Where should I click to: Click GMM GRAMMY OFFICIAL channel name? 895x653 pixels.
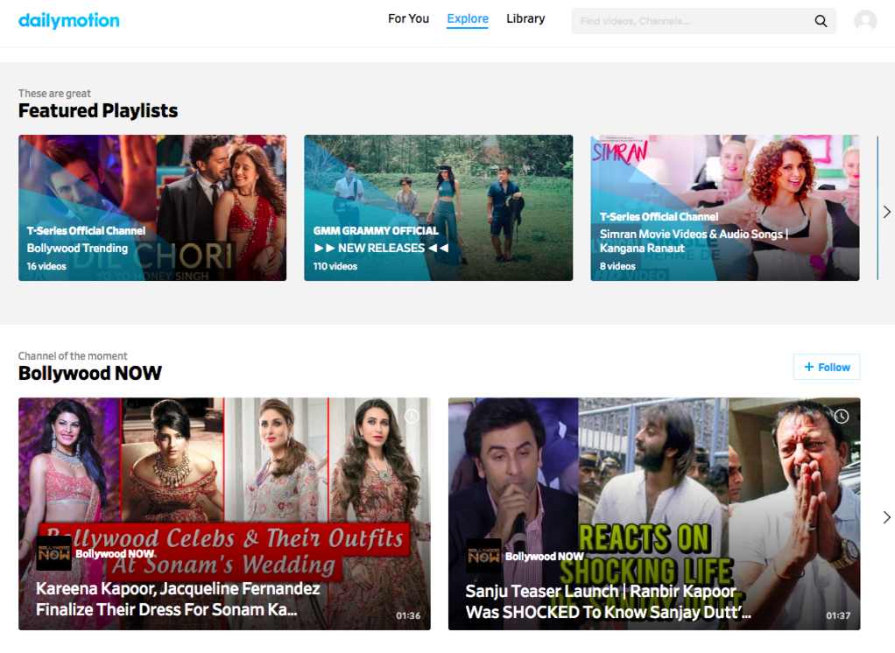[376, 230]
